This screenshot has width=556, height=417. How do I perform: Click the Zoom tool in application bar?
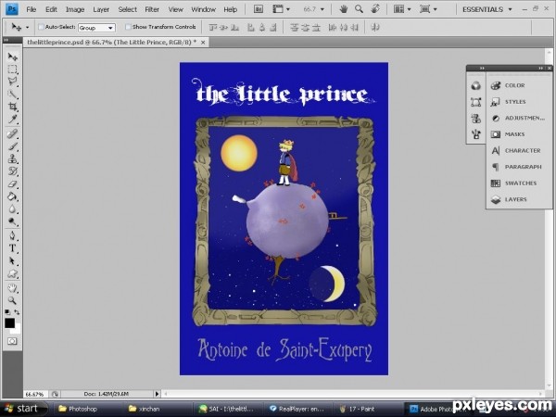[x=360, y=9]
